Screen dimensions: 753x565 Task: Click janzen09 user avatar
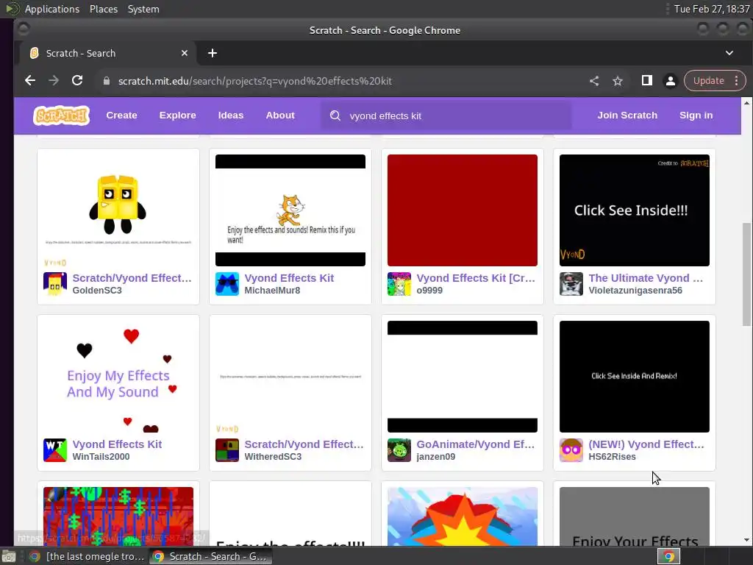[x=399, y=450]
